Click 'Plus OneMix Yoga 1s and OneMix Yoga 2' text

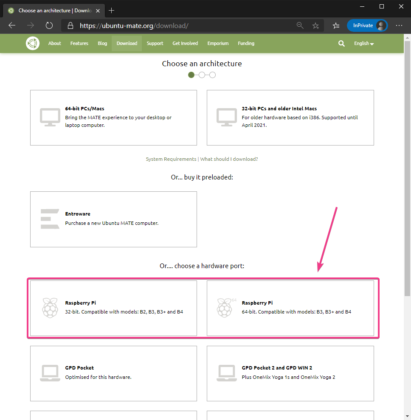pyautogui.click(x=288, y=377)
